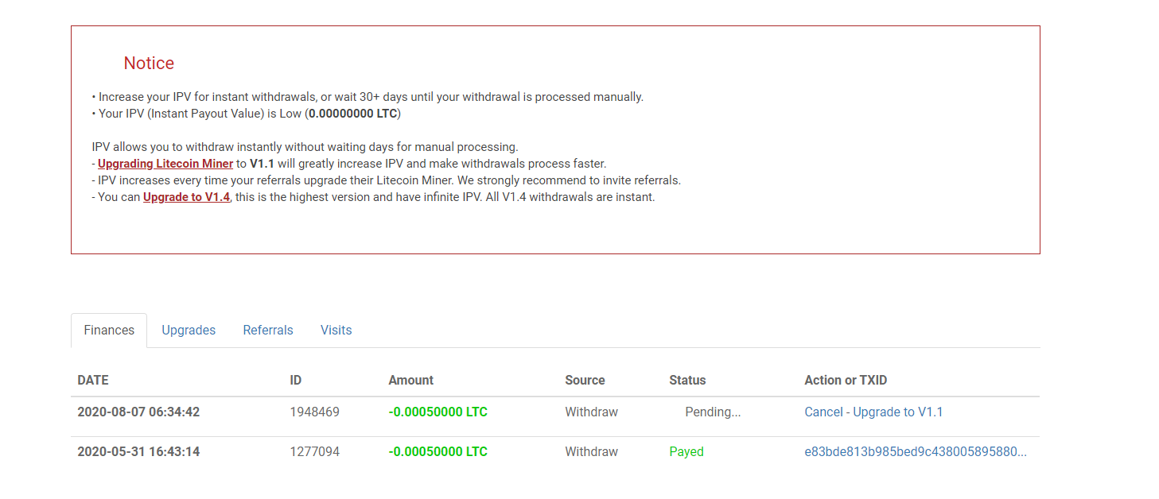Select the Referrals tab

click(268, 331)
